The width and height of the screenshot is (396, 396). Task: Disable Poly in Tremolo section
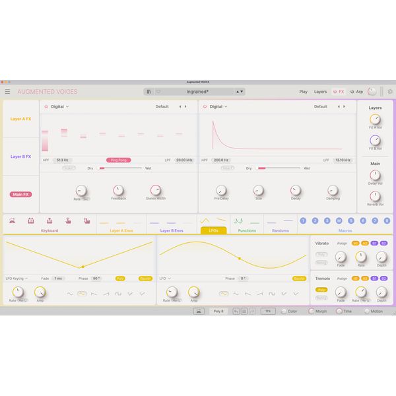pos(321,290)
